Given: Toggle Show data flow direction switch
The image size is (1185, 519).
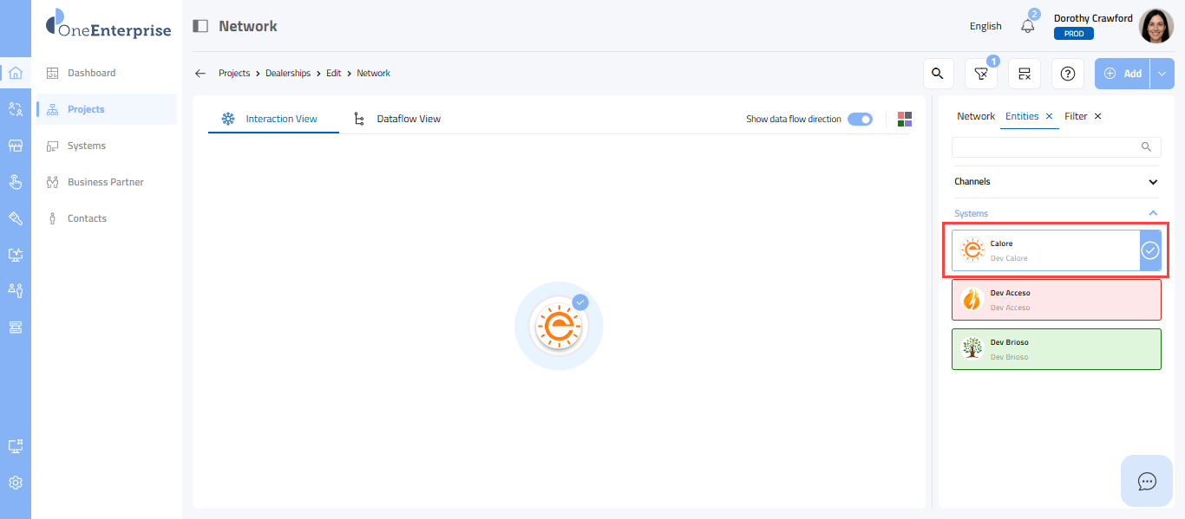Looking at the screenshot, I should (860, 119).
